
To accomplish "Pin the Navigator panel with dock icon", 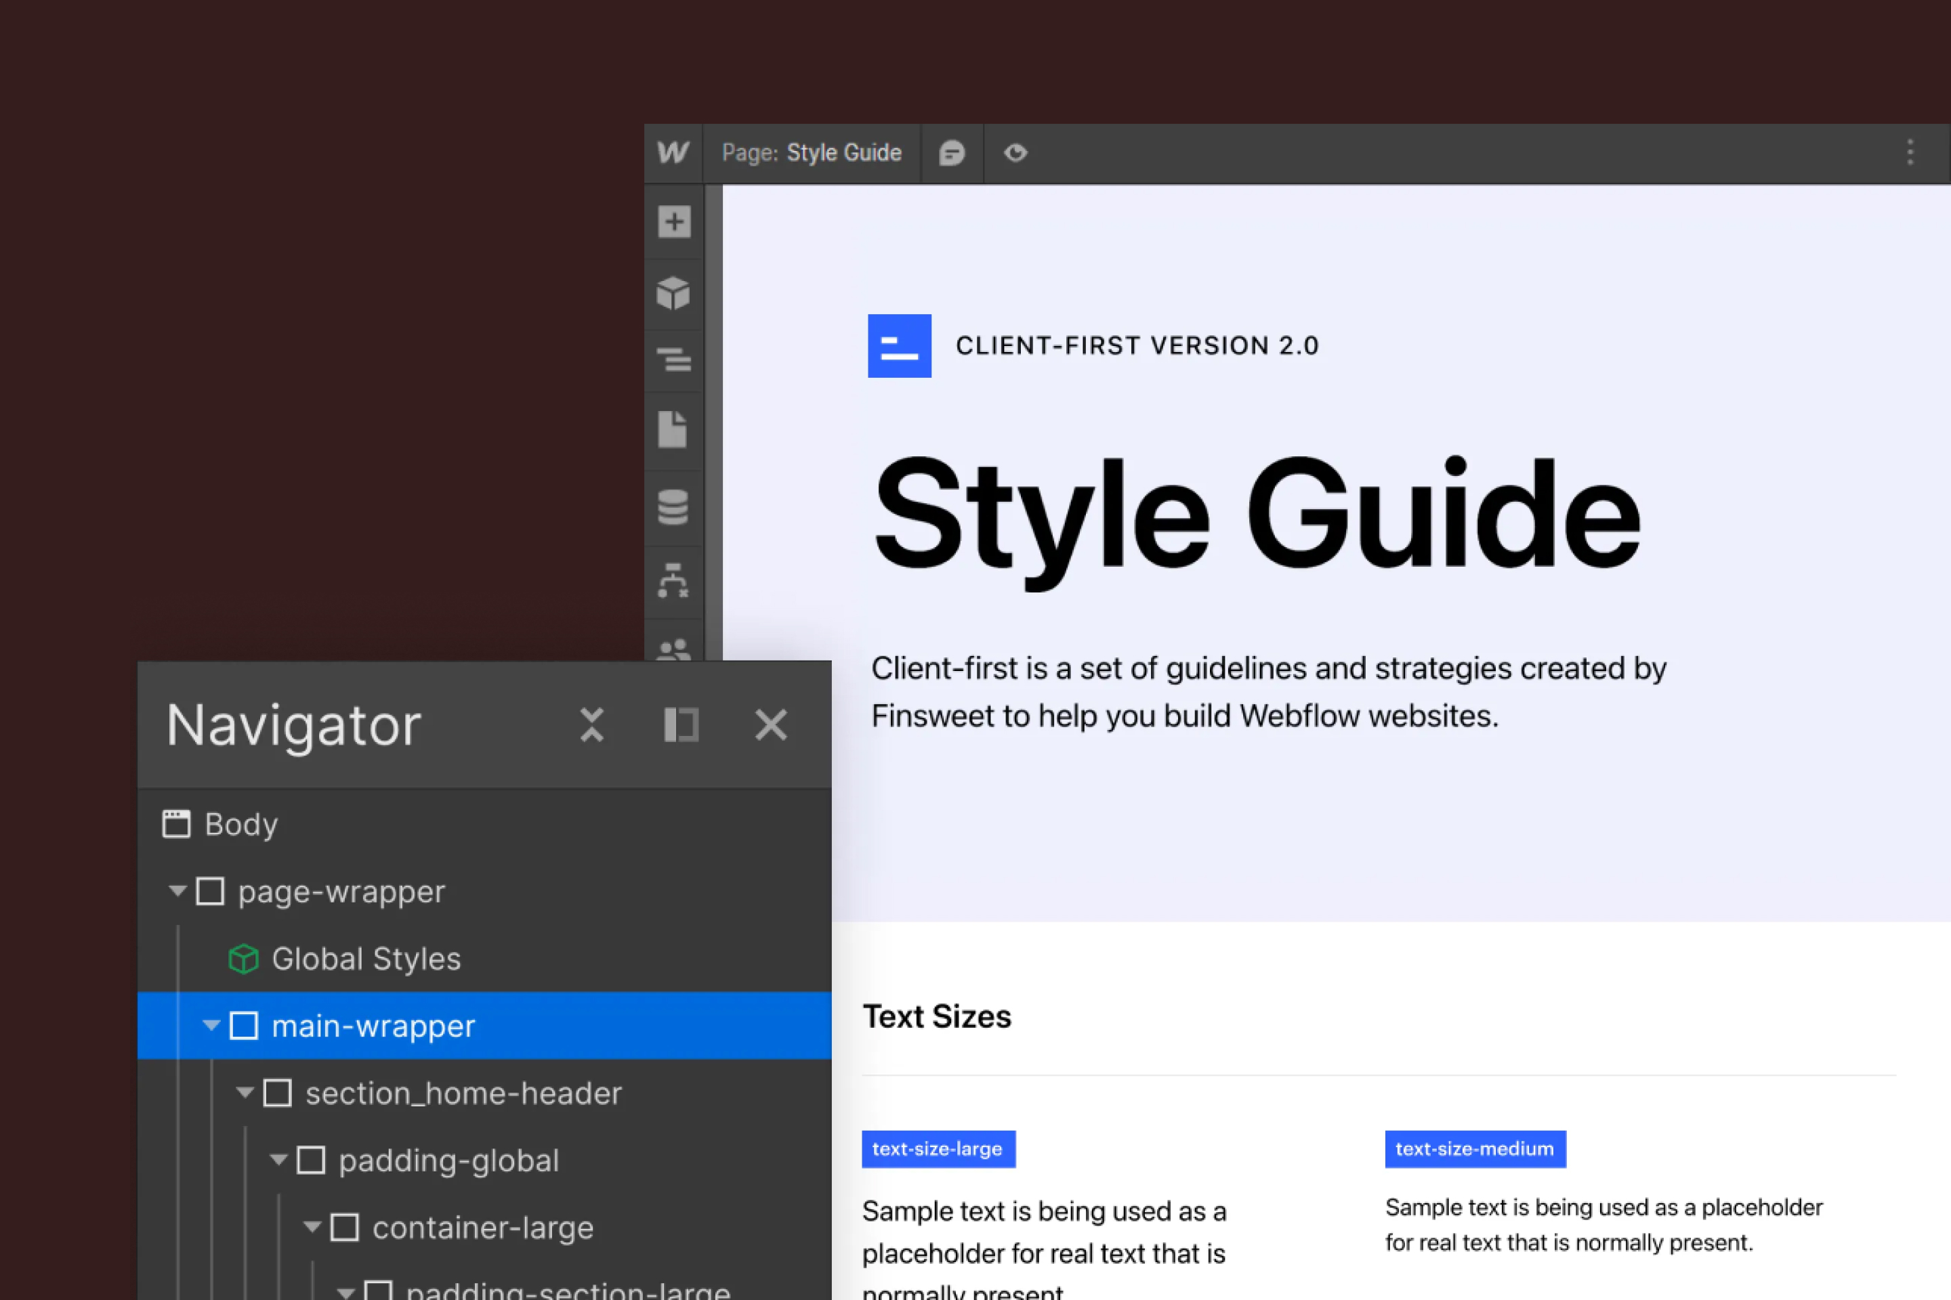I will point(681,724).
